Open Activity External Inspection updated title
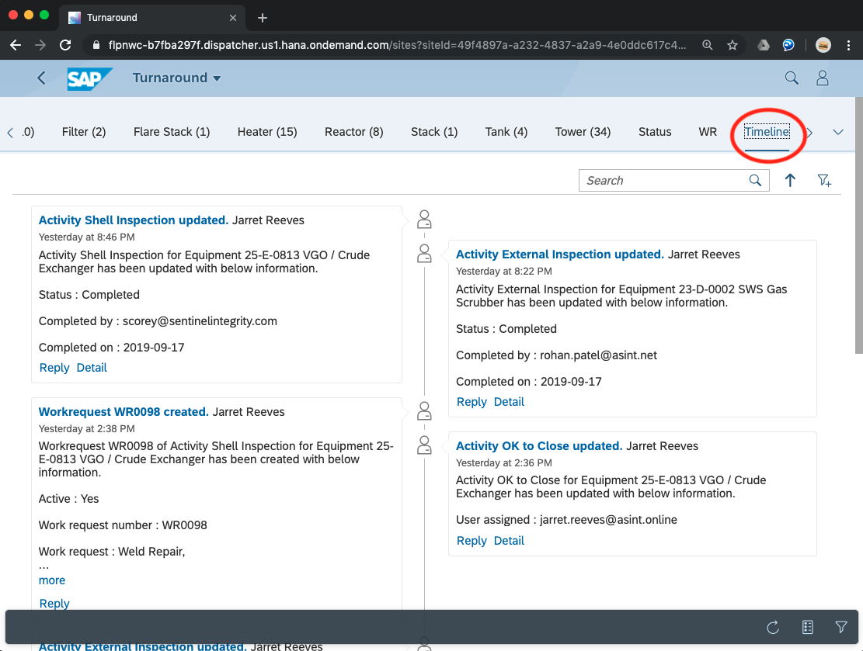This screenshot has height=651, width=863. coord(560,254)
